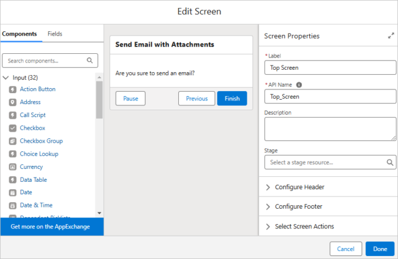Image resolution: width=398 pixels, height=259 pixels.
Task: Click the component list scroll down arrow
Action: pos(99,213)
